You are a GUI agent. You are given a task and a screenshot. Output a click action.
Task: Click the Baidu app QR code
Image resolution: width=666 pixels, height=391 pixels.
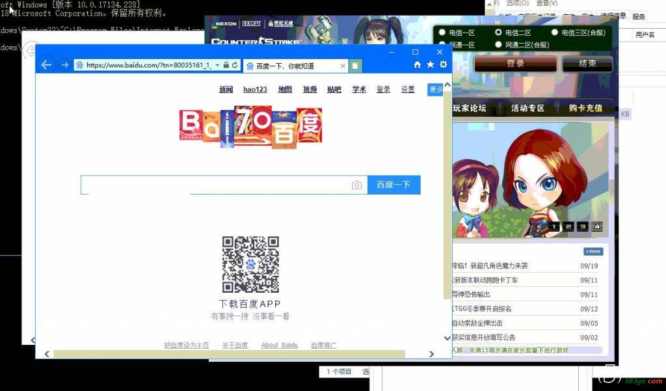pos(250,264)
